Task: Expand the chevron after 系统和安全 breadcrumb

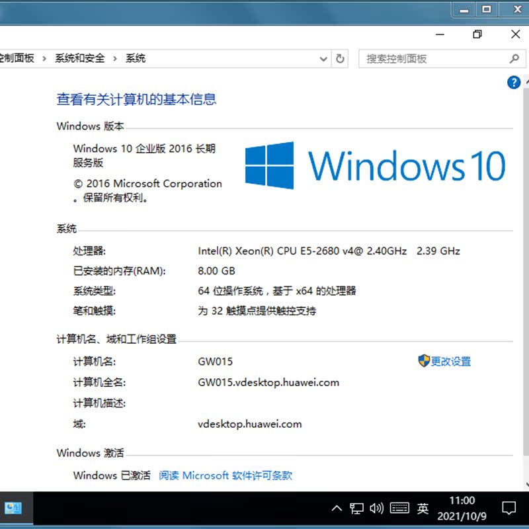Action: pos(115,59)
